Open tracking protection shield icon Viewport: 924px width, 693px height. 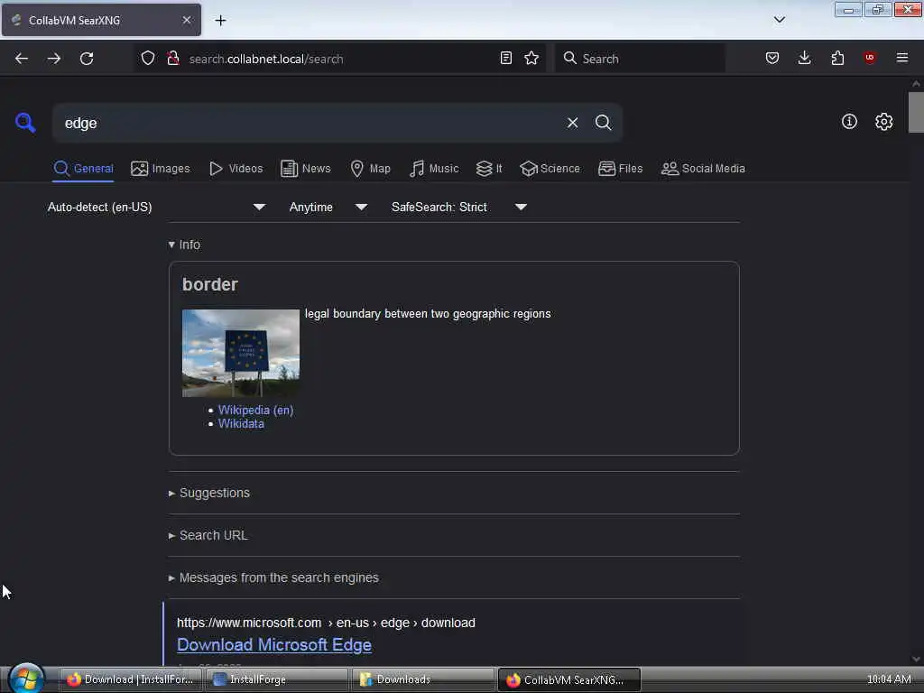pos(148,59)
